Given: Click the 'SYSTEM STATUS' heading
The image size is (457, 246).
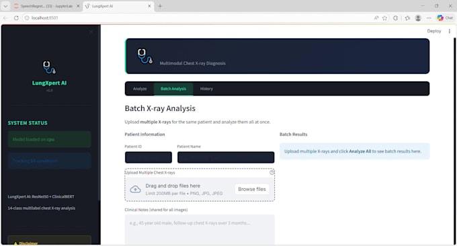Looking at the screenshot, I should coord(28,123).
